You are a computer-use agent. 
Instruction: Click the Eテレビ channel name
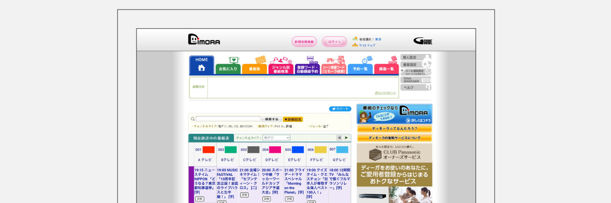(x=295, y=160)
